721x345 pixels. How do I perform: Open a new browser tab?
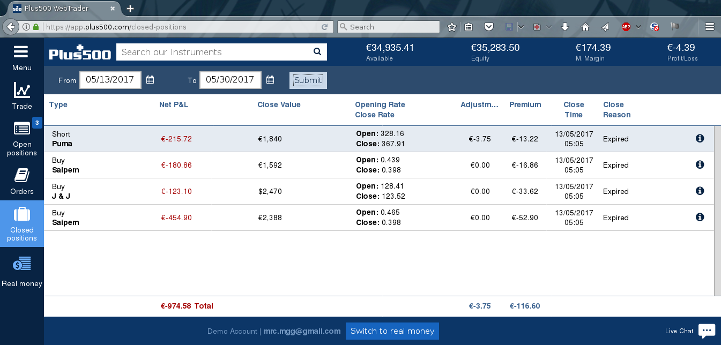click(x=130, y=8)
